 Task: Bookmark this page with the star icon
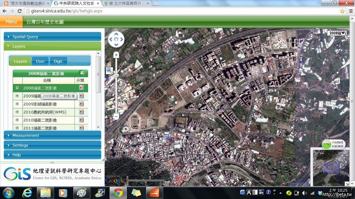(x=342, y=11)
